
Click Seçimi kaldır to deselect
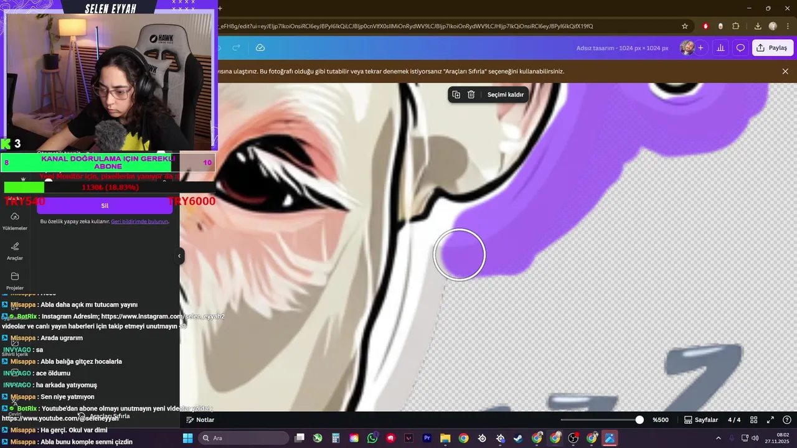point(506,95)
